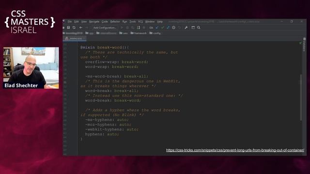Click the Git Rollback undo icon
Viewport: 310px width, 174px height.
179,28
